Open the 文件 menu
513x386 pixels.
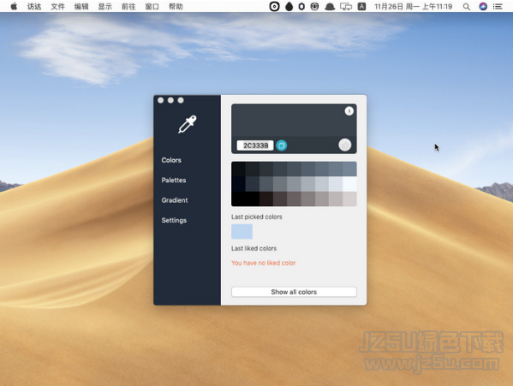pos(57,7)
